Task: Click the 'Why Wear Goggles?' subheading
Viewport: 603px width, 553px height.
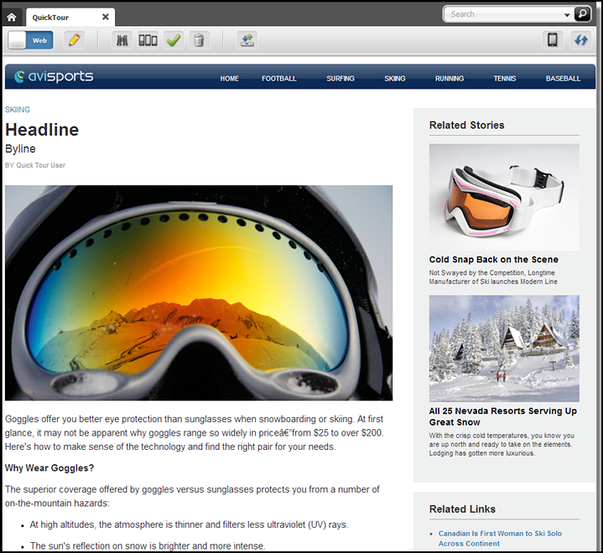Action: pyautogui.click(x=49, y=468)
